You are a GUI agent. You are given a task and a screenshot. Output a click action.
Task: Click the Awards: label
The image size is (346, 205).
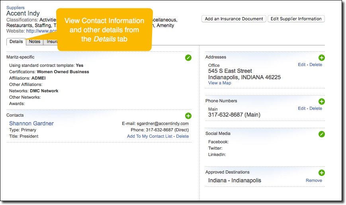coord(17,104)
